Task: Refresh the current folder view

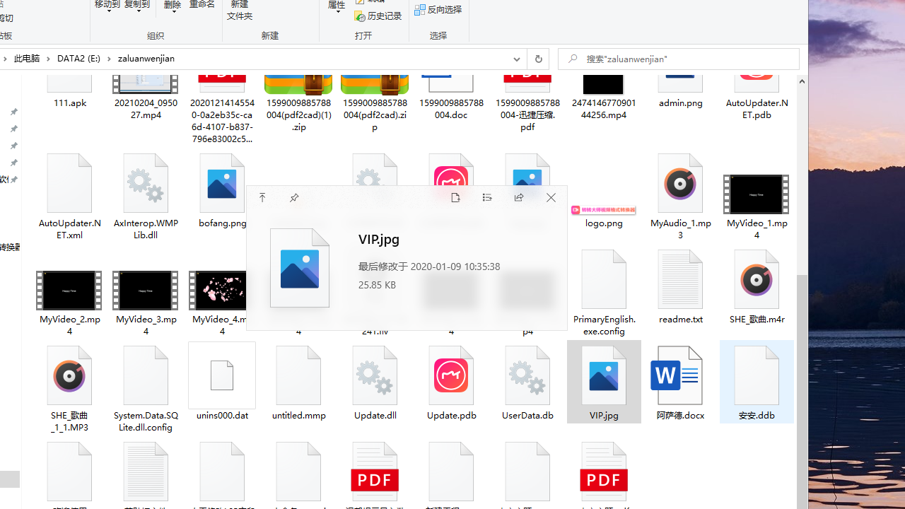Action: pos(538,59)
